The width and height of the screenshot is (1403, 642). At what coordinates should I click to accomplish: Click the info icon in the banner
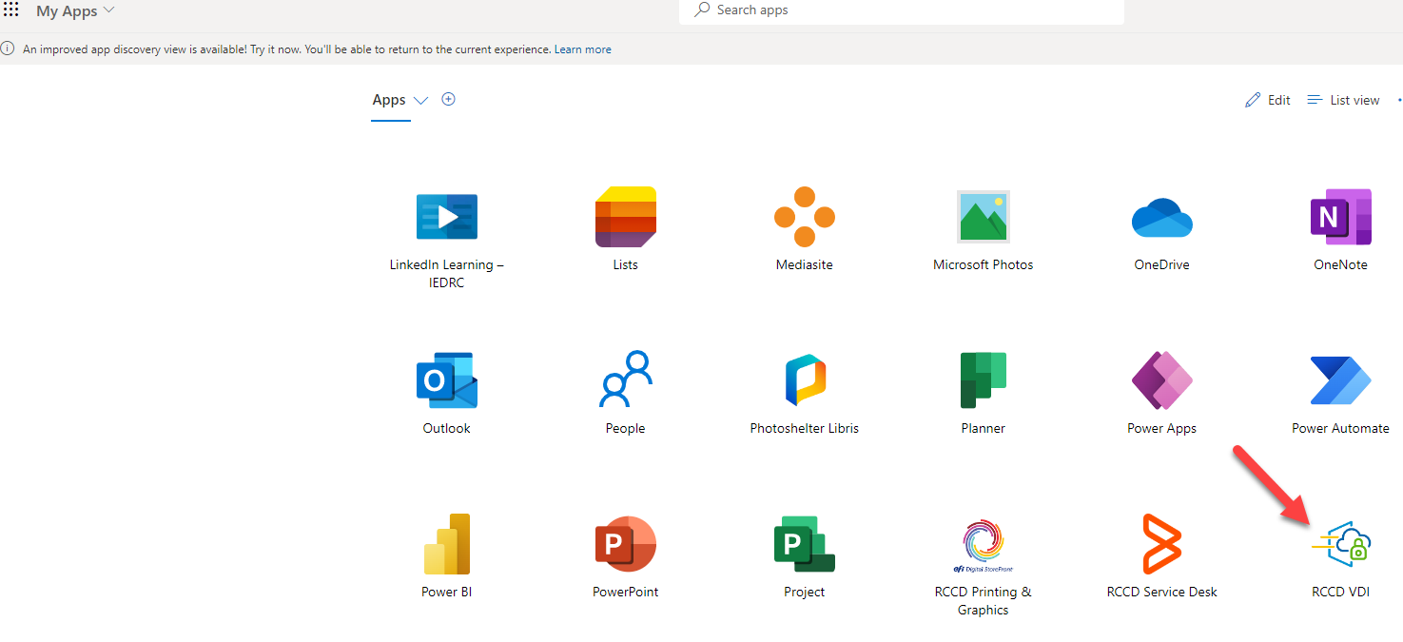pyautogui.click(x=8, y=49)
